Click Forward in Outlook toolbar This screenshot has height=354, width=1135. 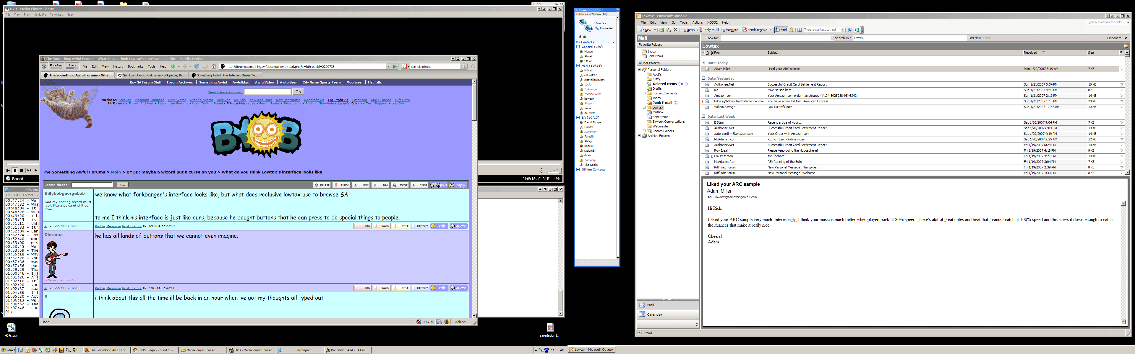pos(730,30)
